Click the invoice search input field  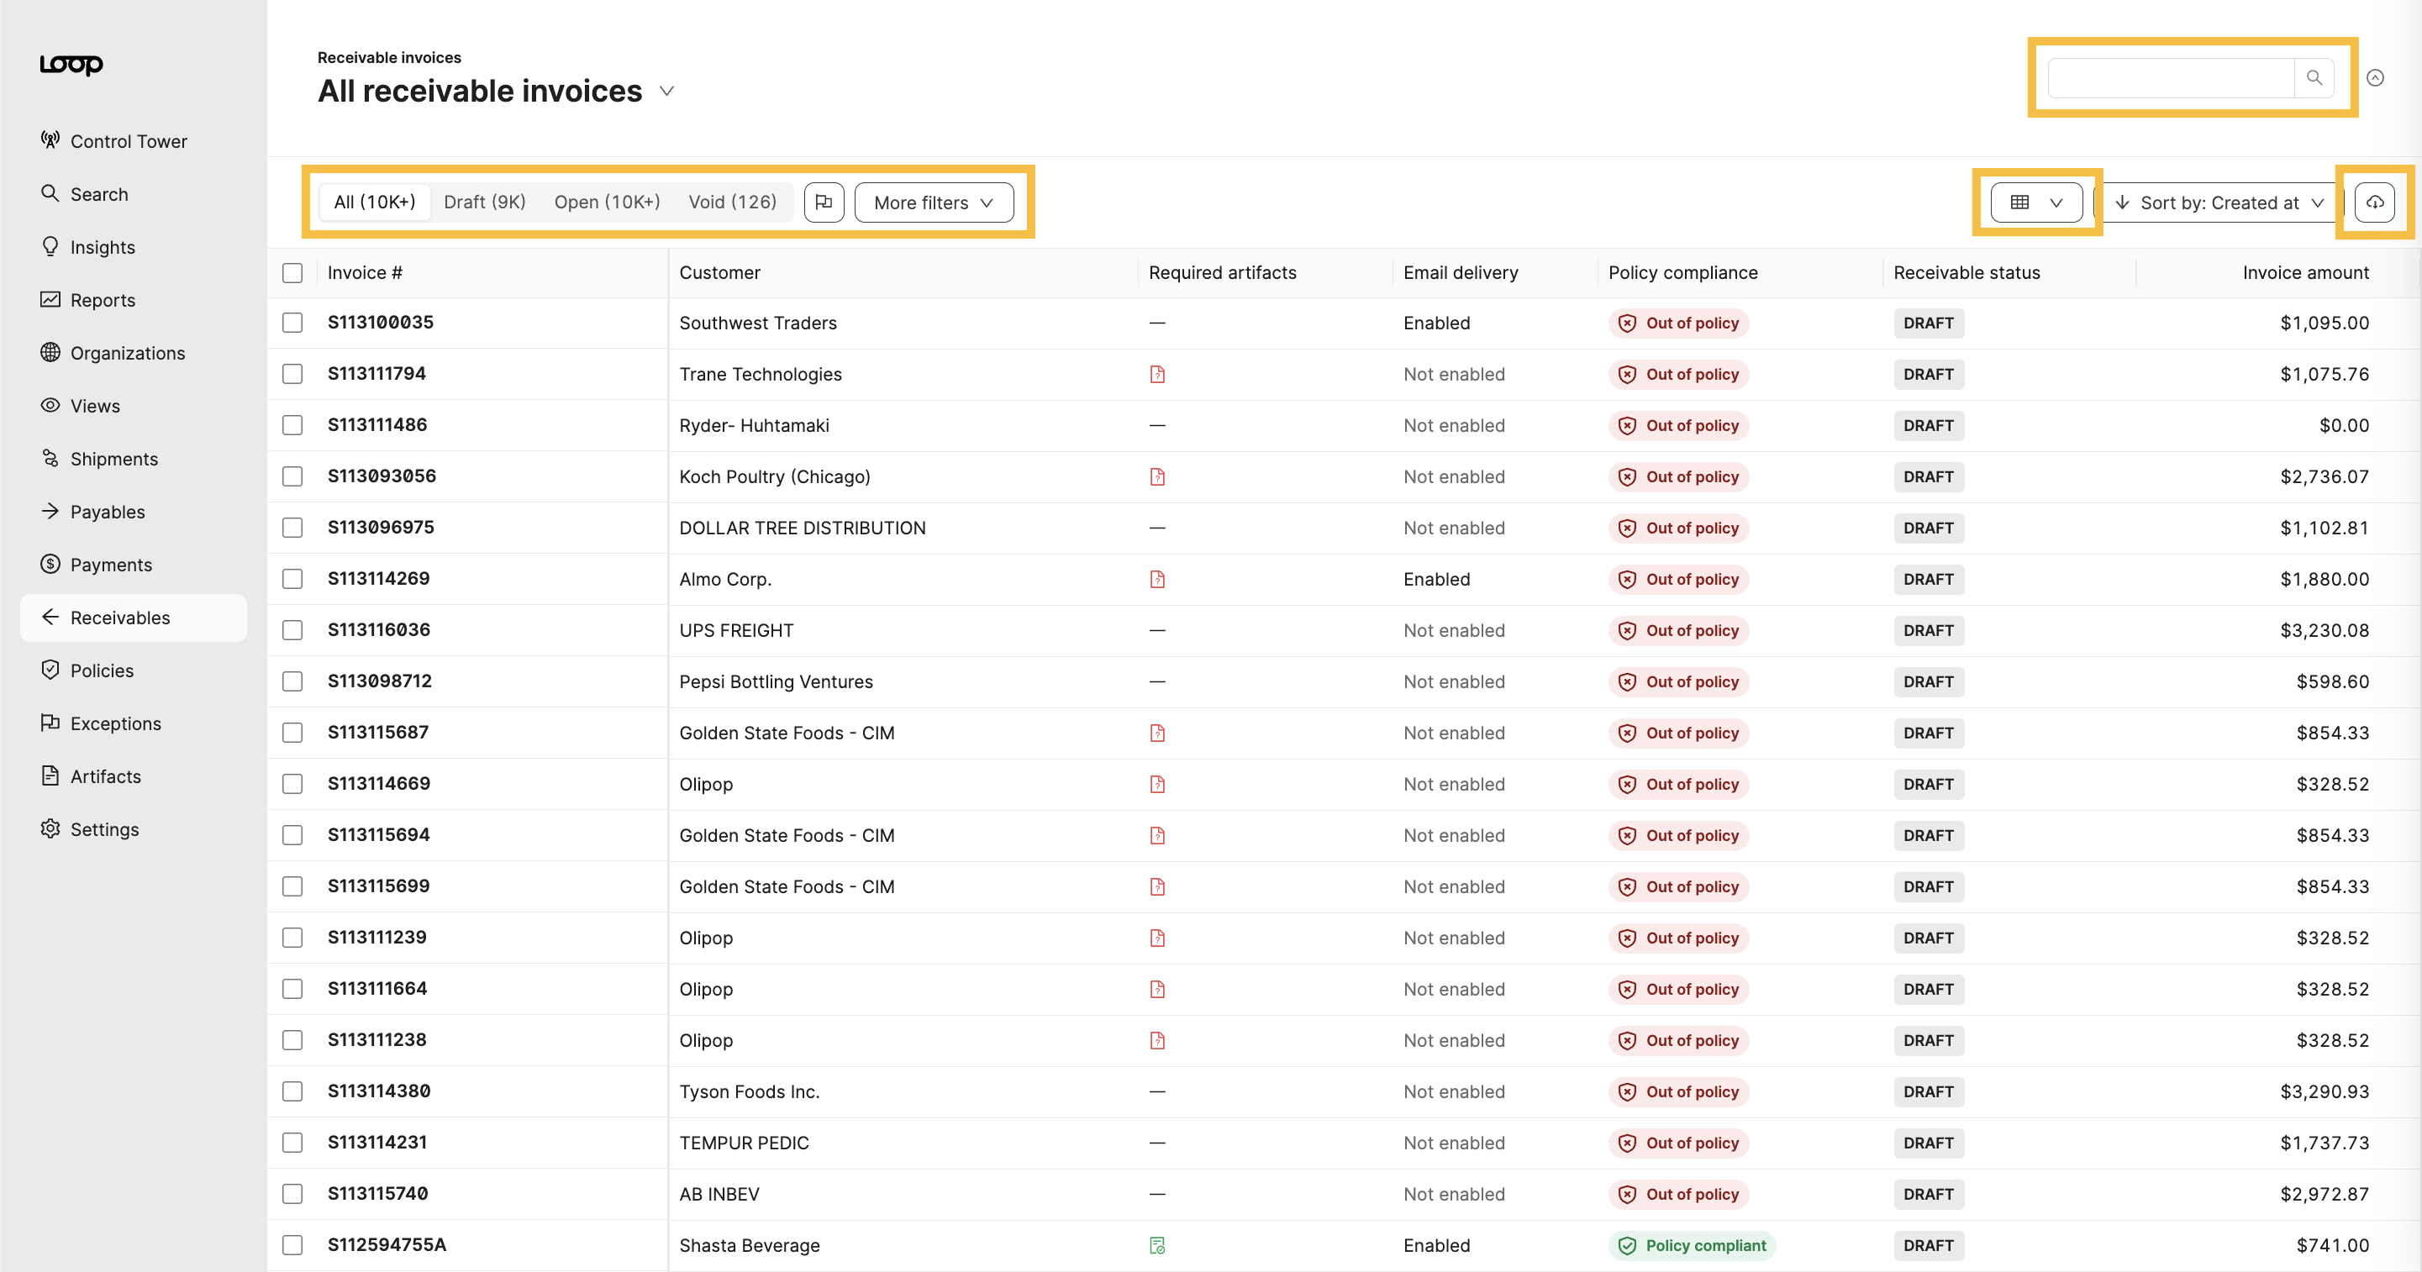click(x=2171, y=78)
